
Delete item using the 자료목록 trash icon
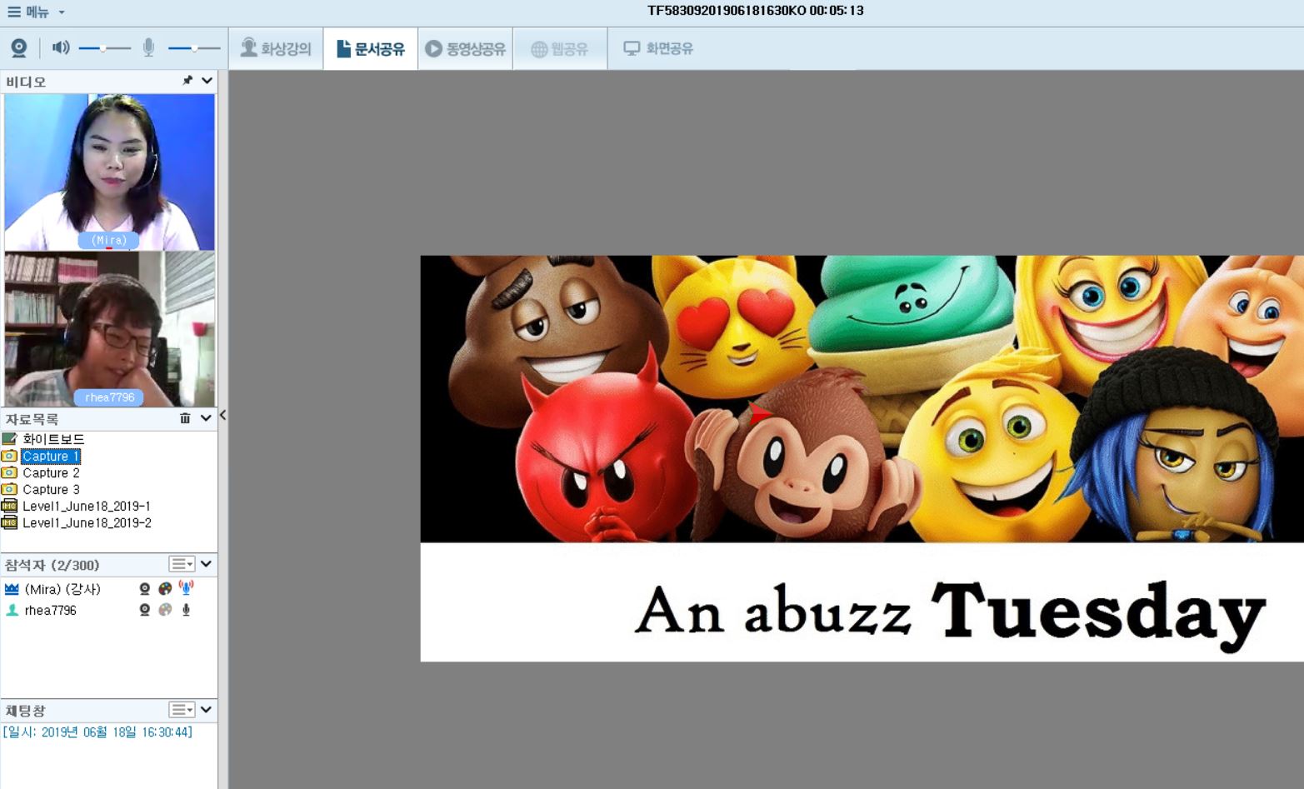tap(185, 418)
